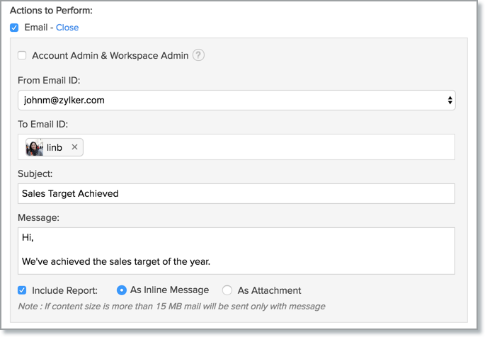Choose As Attachment radio option
Screen dimensions: 485x337
click(227, 290)
